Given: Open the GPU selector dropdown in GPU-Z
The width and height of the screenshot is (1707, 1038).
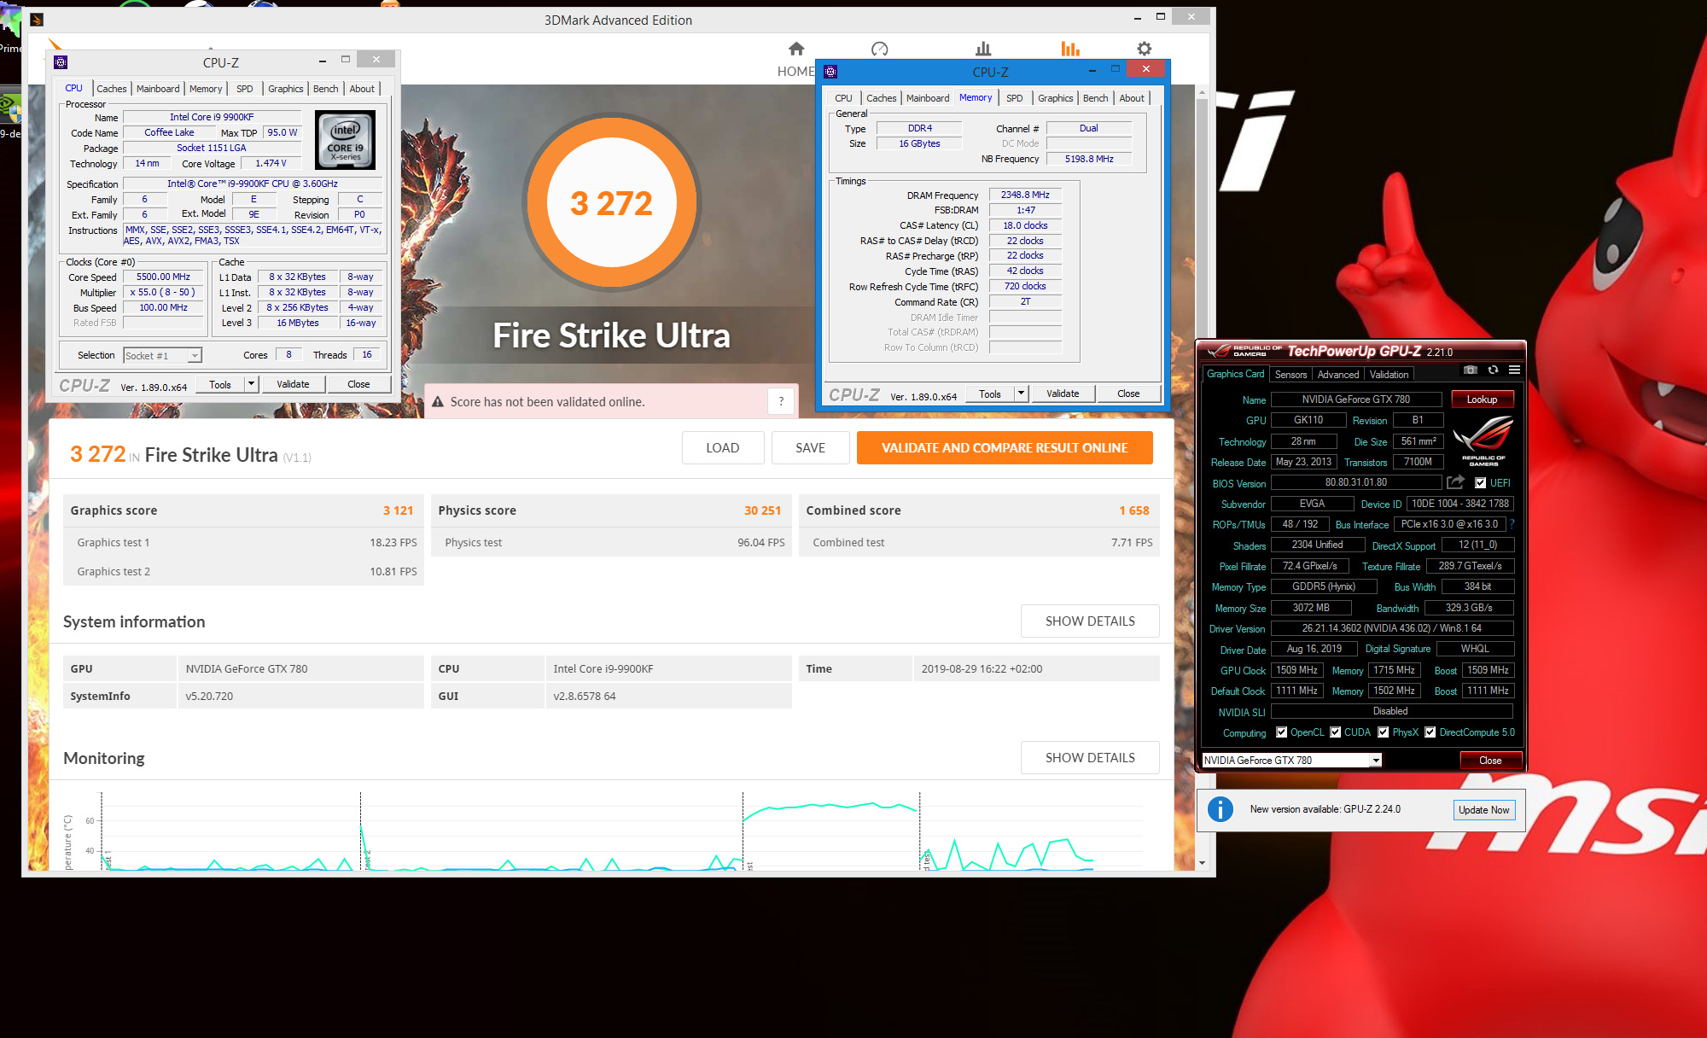Looking at the screenshot, I should [x=1376, y=761].
